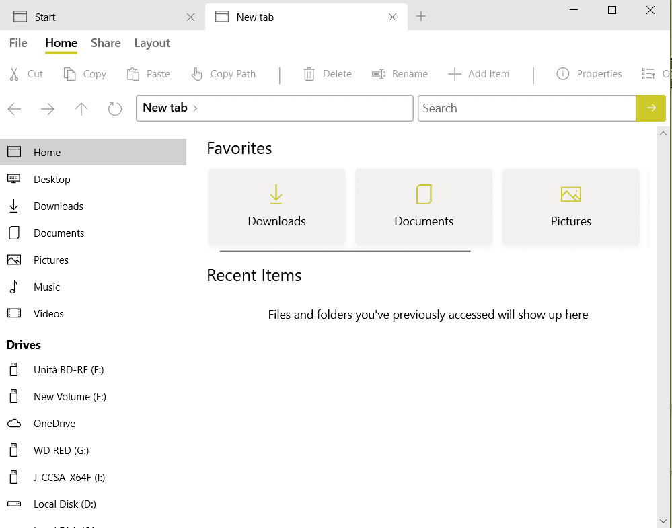Image resolution: width=672 pixels, height=528 pixels.
Task: Open OneDrive in the sidebar
Action: point(93,424)
